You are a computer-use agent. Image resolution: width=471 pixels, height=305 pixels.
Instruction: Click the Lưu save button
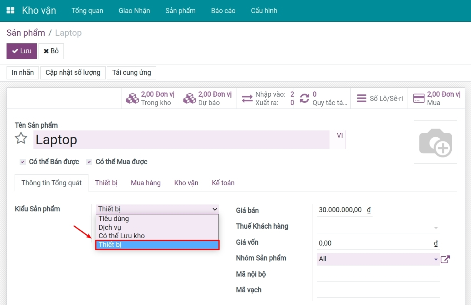(x=22, y=51)
